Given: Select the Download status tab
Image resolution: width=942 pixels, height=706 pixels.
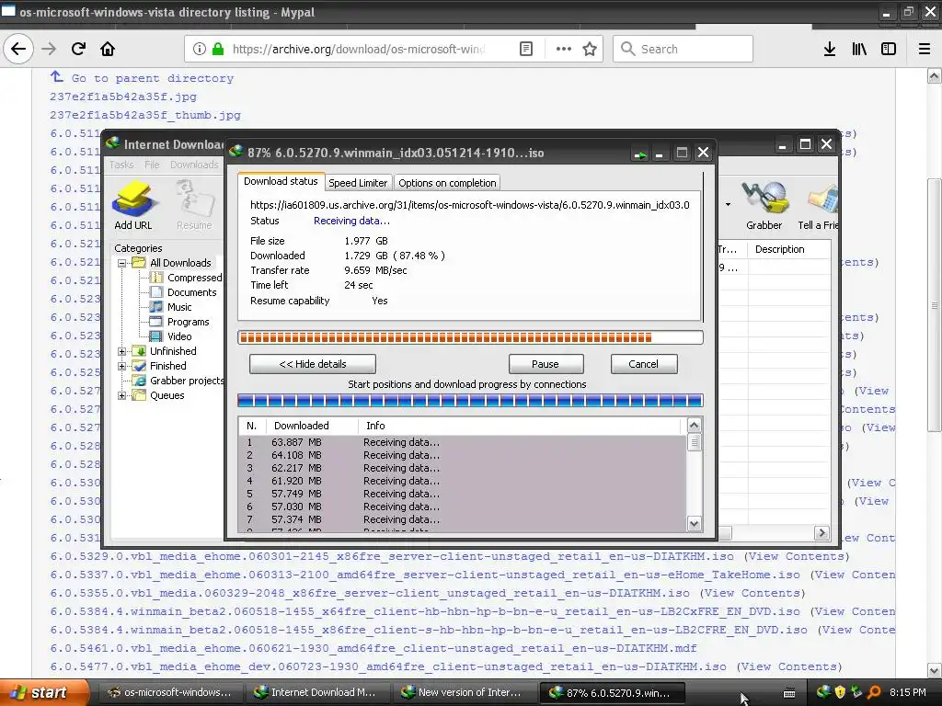Looking at the screenshot, I should tap(281, 181).
